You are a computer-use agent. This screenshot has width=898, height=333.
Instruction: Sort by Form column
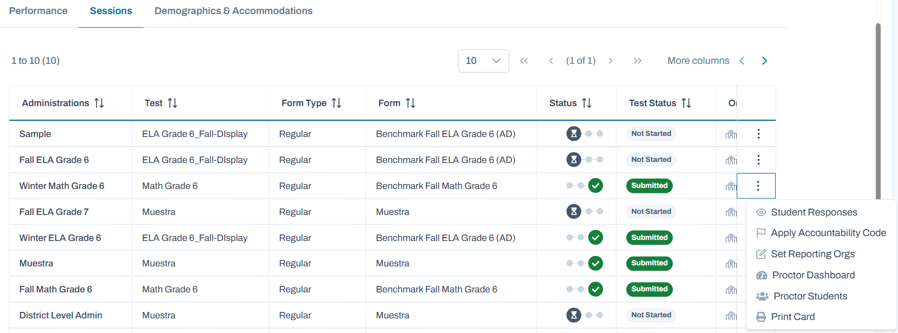[411, 103]
